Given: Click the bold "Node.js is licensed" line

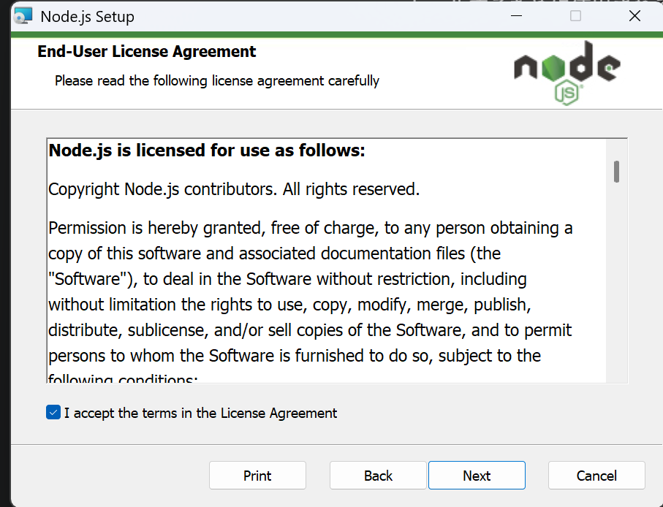Looking at the screenshot, I should click(206, 151).
